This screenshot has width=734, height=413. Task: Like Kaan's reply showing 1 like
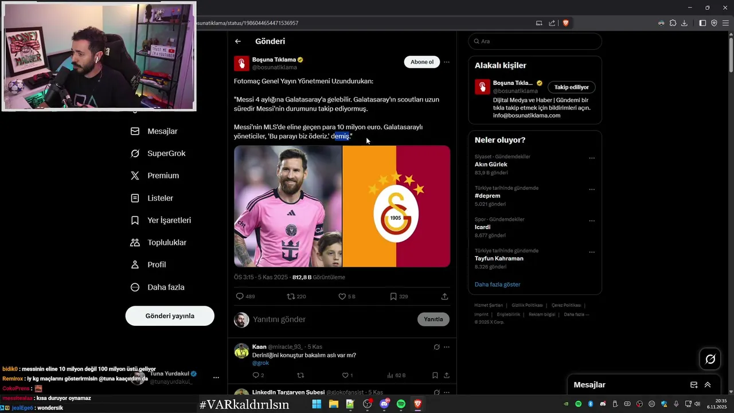346,375
